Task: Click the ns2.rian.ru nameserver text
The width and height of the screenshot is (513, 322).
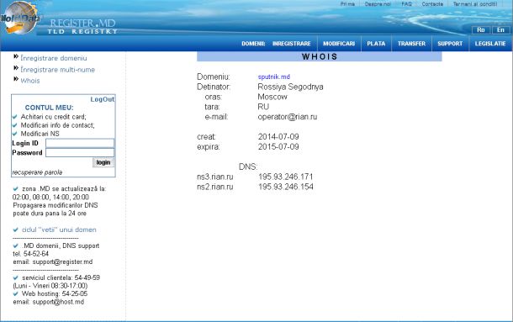Action: 215,187
